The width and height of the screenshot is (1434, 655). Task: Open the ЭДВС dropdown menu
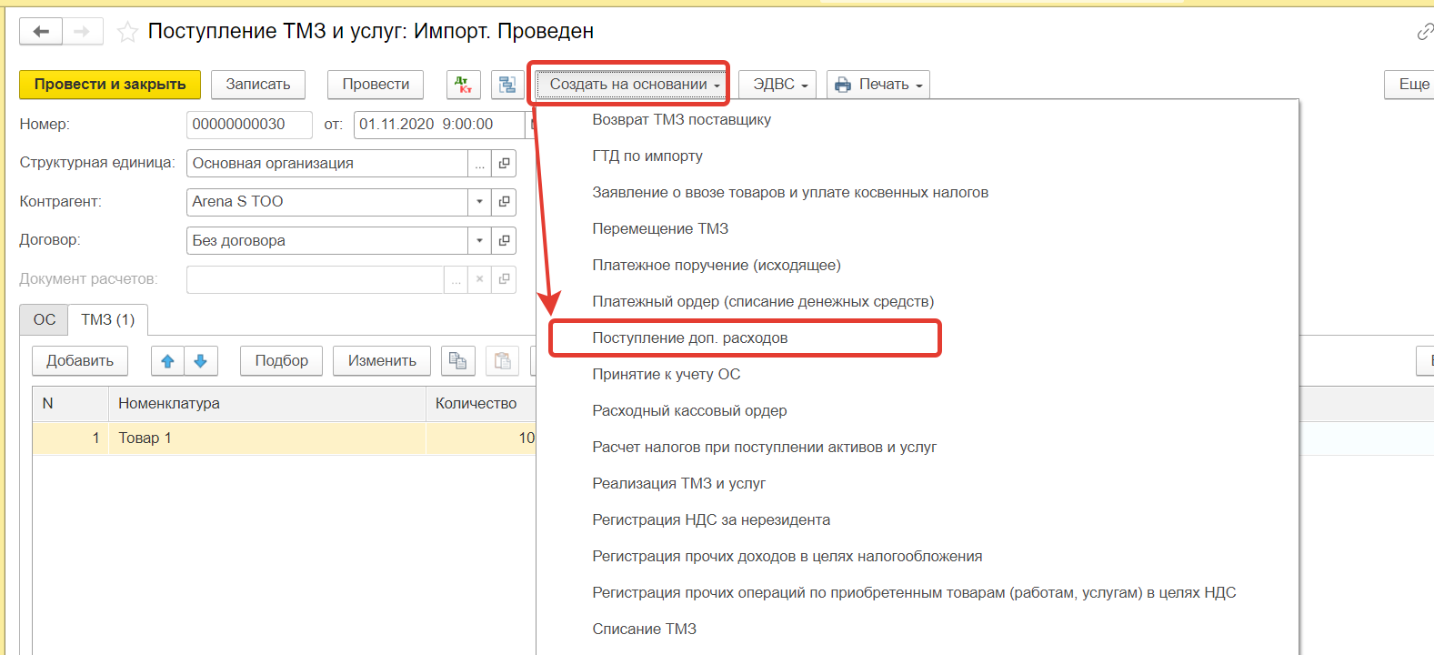pyautogui.click(x=777, y=85)
